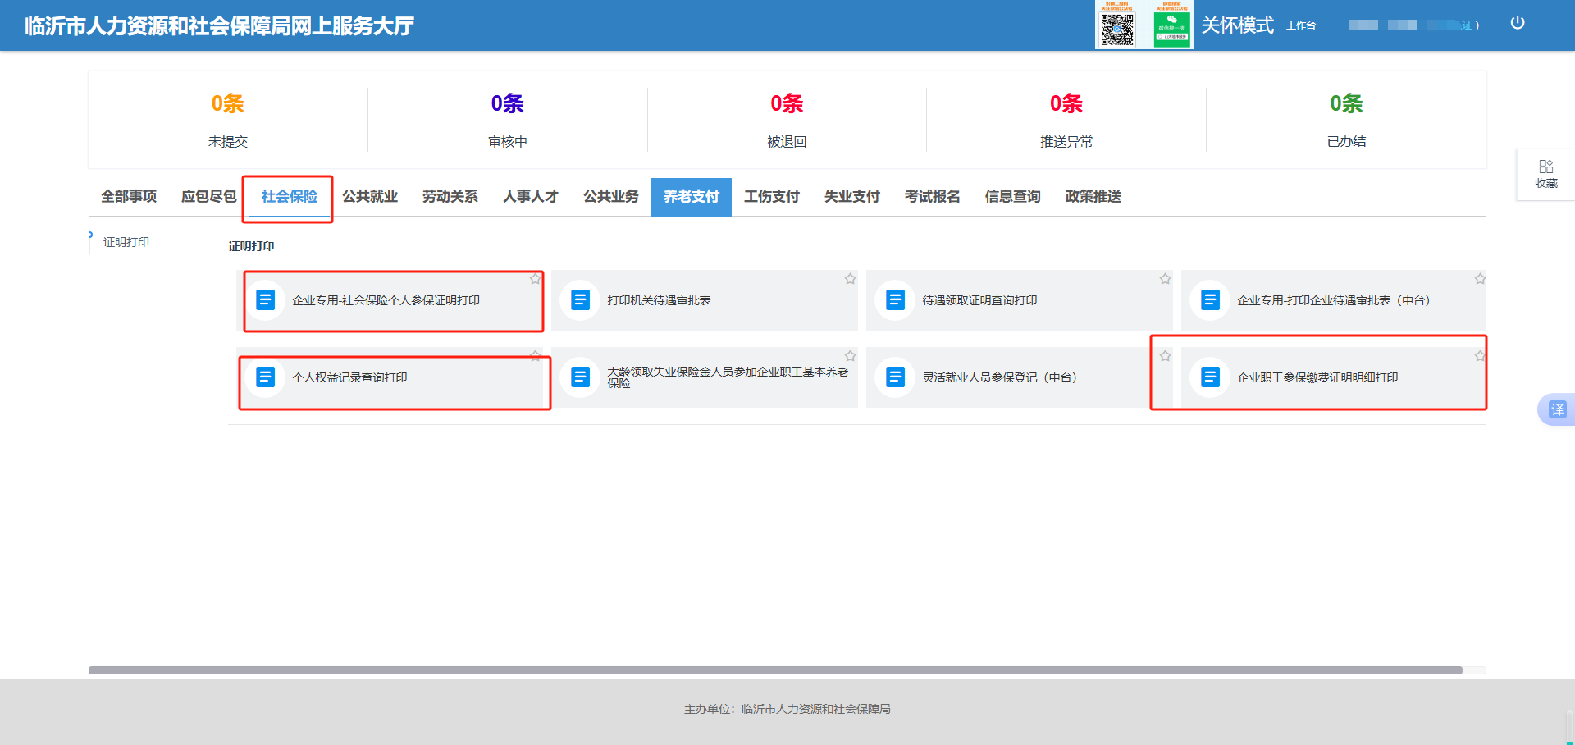
Task: Open the 收藏 favorites side panel
Action: (x=1545, y=174)
